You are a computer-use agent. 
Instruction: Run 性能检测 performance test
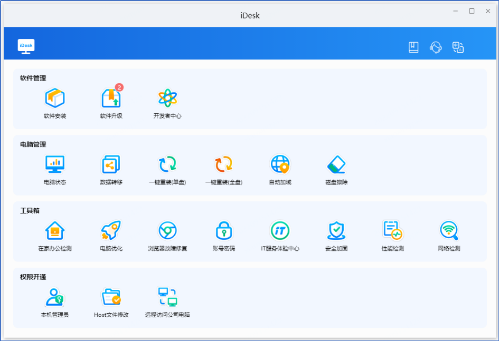tap(393, 230)
